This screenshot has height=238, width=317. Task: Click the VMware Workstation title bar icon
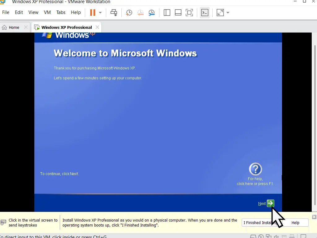point(2,2)
